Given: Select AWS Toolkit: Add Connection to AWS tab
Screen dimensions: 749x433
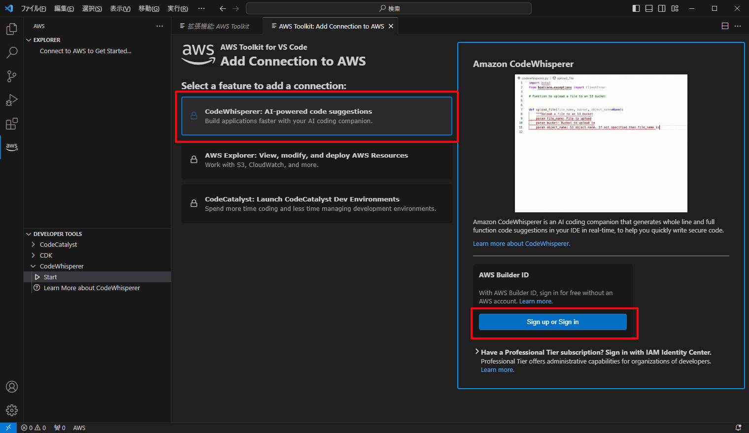Looking at the screenshot, I should (x=331, y=26).
